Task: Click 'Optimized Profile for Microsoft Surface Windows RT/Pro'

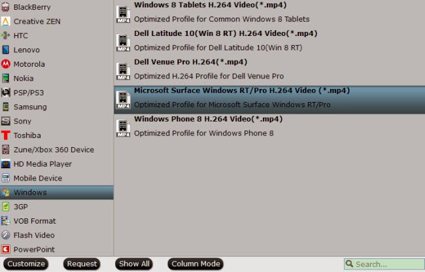Action: (x=232, y=105)
